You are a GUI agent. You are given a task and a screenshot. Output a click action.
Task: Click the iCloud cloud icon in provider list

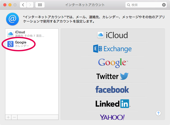point(101,35)
